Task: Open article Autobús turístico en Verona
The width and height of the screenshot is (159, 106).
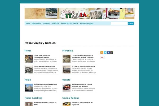Action: [x=82, y=85]
